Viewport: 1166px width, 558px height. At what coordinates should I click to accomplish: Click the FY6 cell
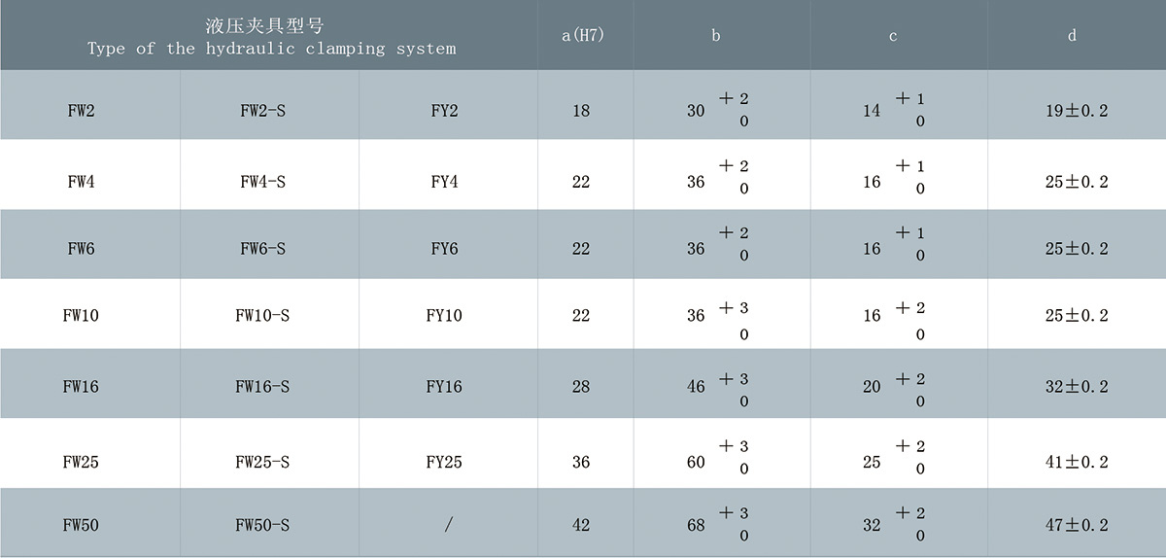tap(444, 249)
